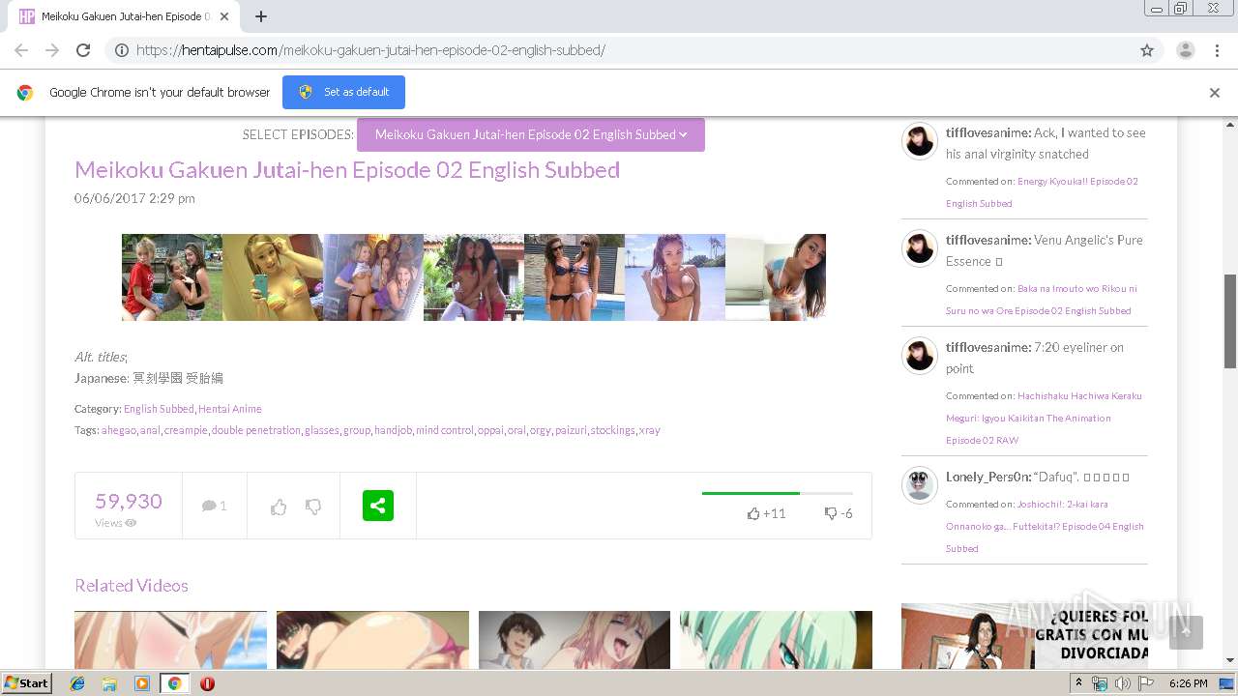Set Chrome as default browser
Image resolution: width=1238 pixels, height=696 pixels.
coord(343,93)
